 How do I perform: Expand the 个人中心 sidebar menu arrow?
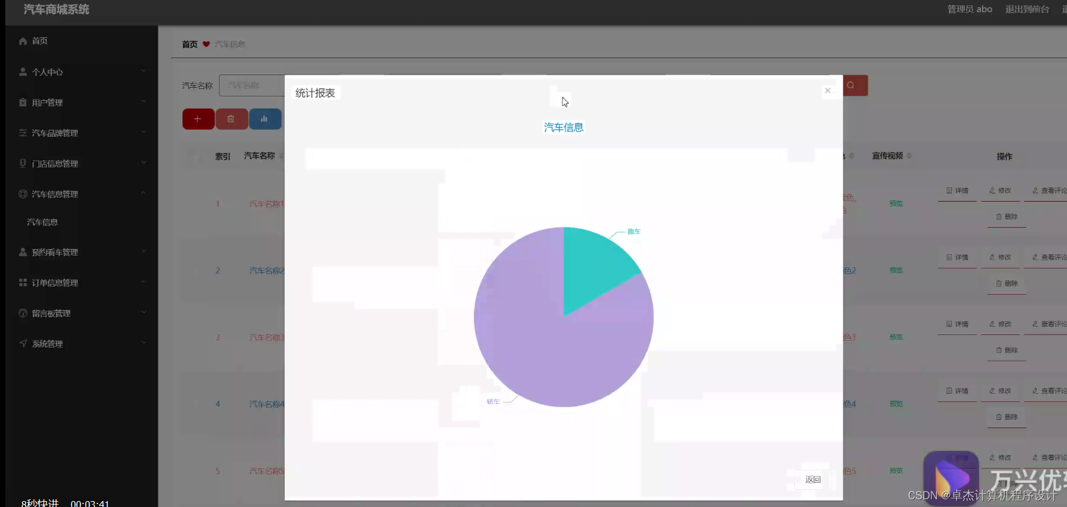click(144, 72)
